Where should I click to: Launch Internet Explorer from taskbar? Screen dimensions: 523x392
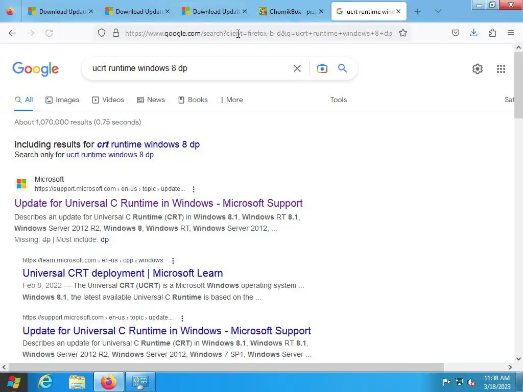pos(45,382)
